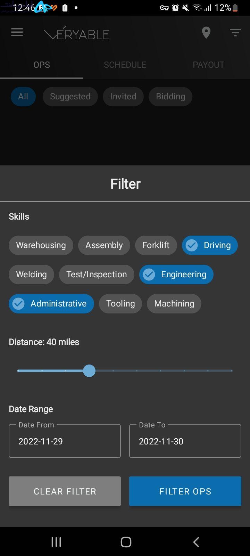The height and width of the screenshot is (556, 250).
Task: Open the hamburger navigation menu
Action: [17, 32]
